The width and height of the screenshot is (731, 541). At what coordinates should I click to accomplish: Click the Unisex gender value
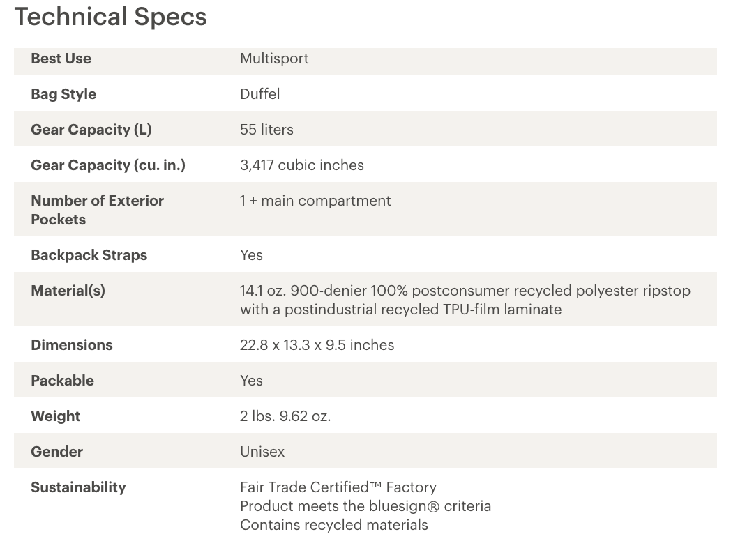(x=262, y=452)
